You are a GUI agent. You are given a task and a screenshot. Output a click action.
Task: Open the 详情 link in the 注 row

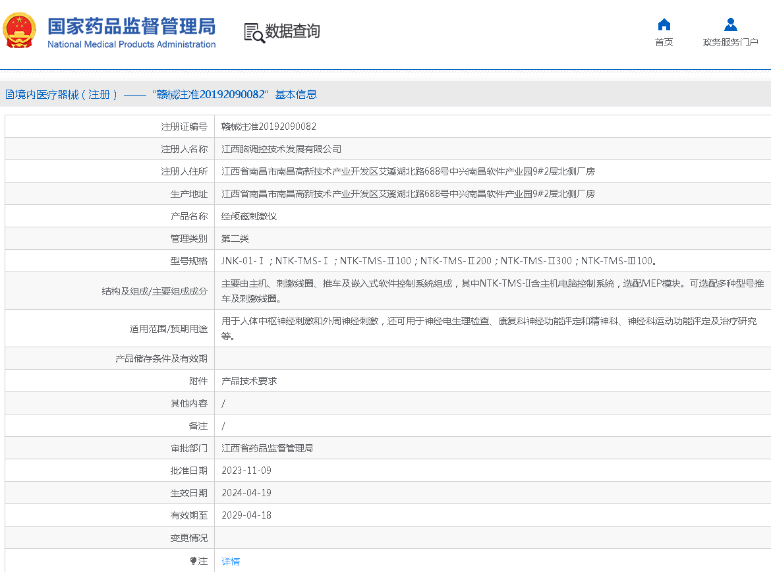point(231,561)
